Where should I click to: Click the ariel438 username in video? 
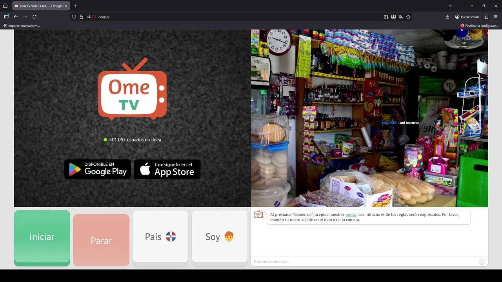click(x=389, y=123)
